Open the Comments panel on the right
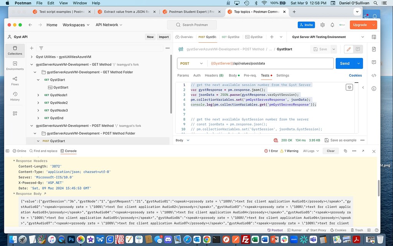This screenshot has width=393, height=246. [x=373, y=62]
